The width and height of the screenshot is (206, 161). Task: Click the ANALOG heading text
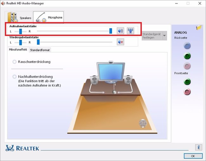pyautogui.click(x=181, y=32)
